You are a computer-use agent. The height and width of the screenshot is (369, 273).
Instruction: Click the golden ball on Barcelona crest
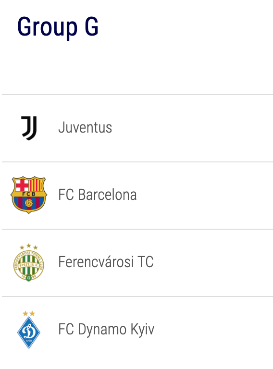tap(29, 203)
